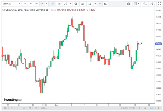Open the bar style dropdown arrow

[70, 4]
